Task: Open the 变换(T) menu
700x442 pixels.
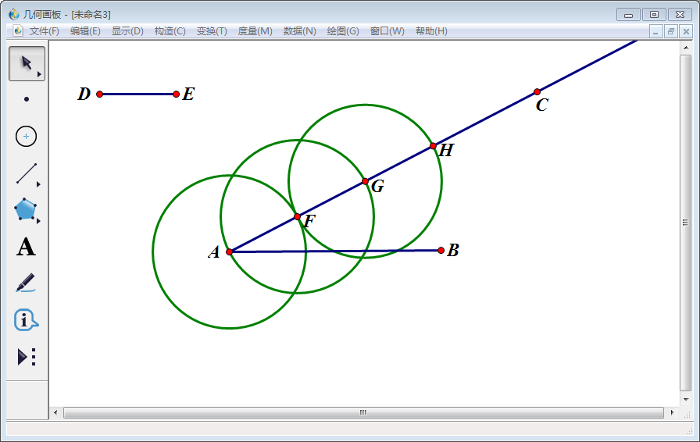Action: [x=212, y=31]
